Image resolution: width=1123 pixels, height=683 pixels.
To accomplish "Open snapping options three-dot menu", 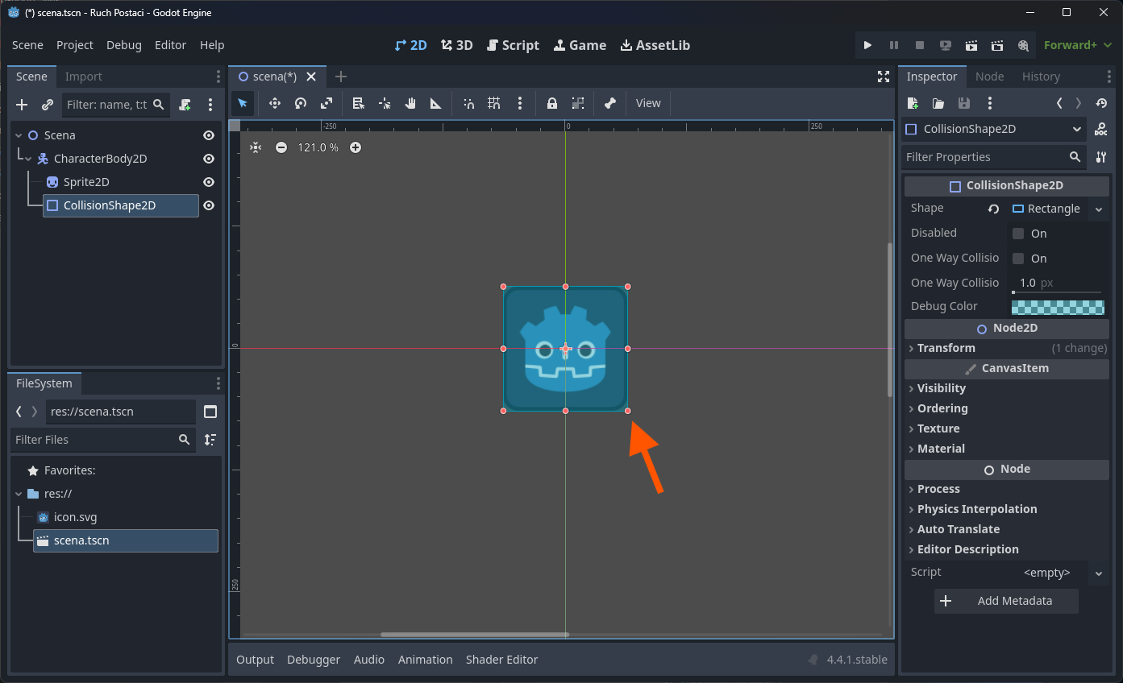I will pos(520,103).
